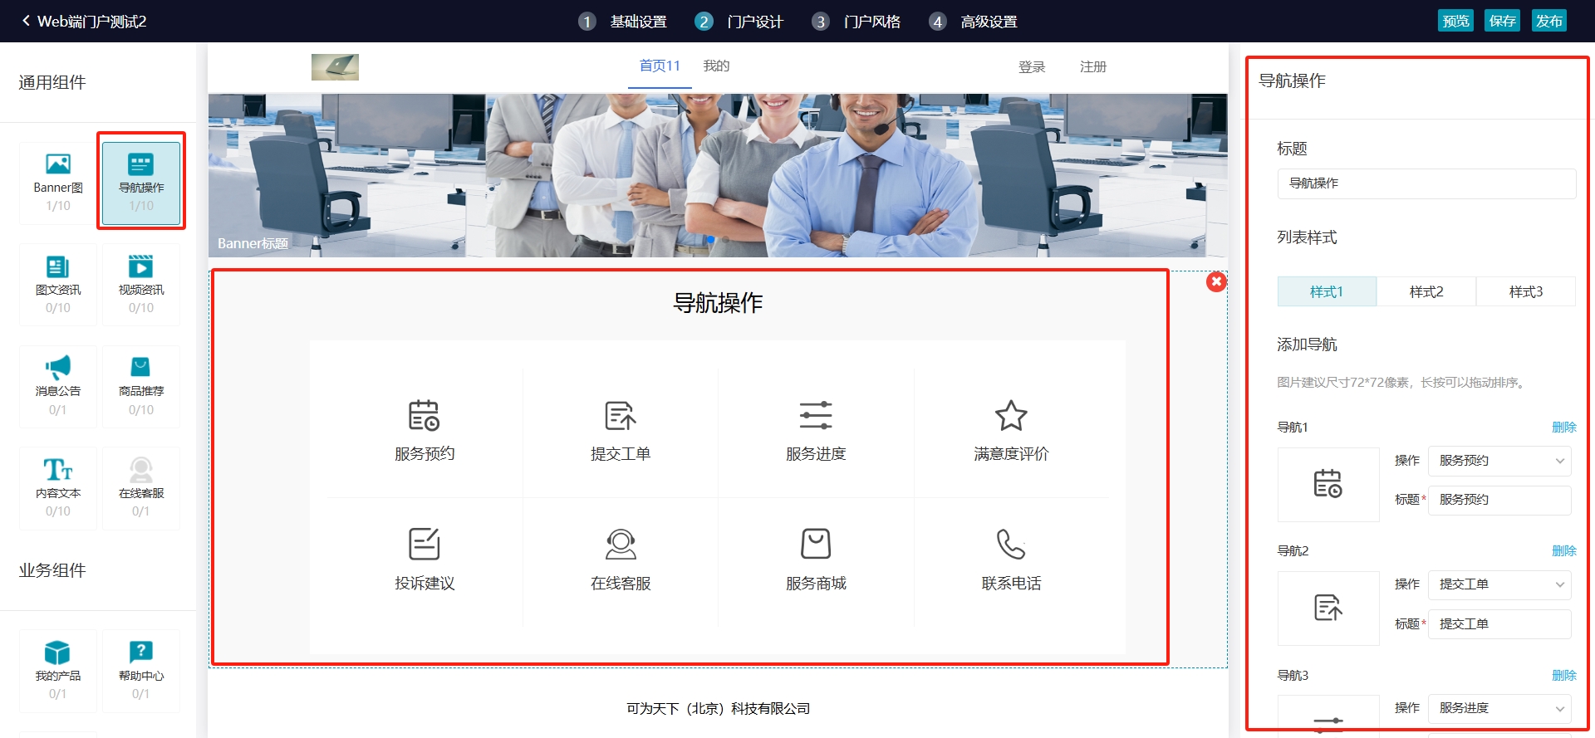Add the 图文资讯 component
This screenshot has width=1595, height=738.
point(58,285)
